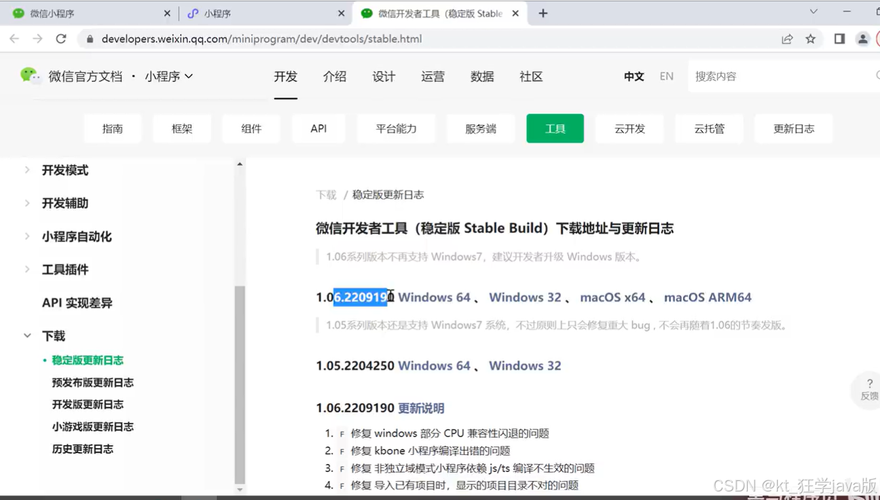
Task: Download 1.06 Windows 64 version
Action: point(434,297)
